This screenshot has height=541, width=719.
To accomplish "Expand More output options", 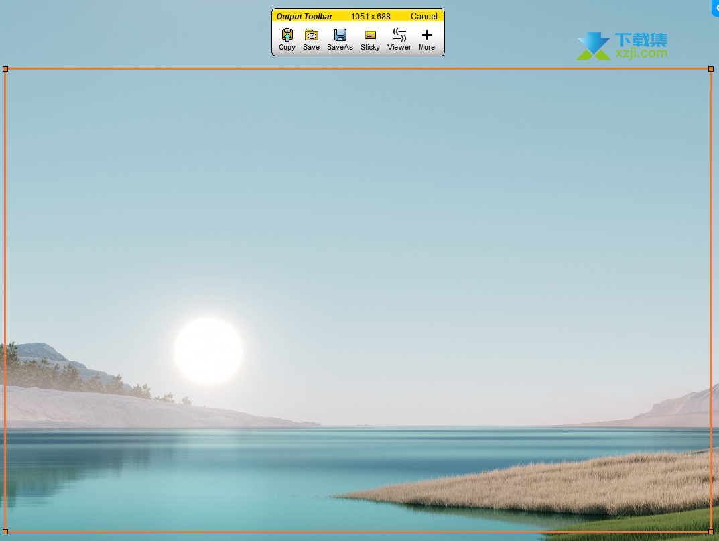I will pyautogui.click(x=426, y=40).
